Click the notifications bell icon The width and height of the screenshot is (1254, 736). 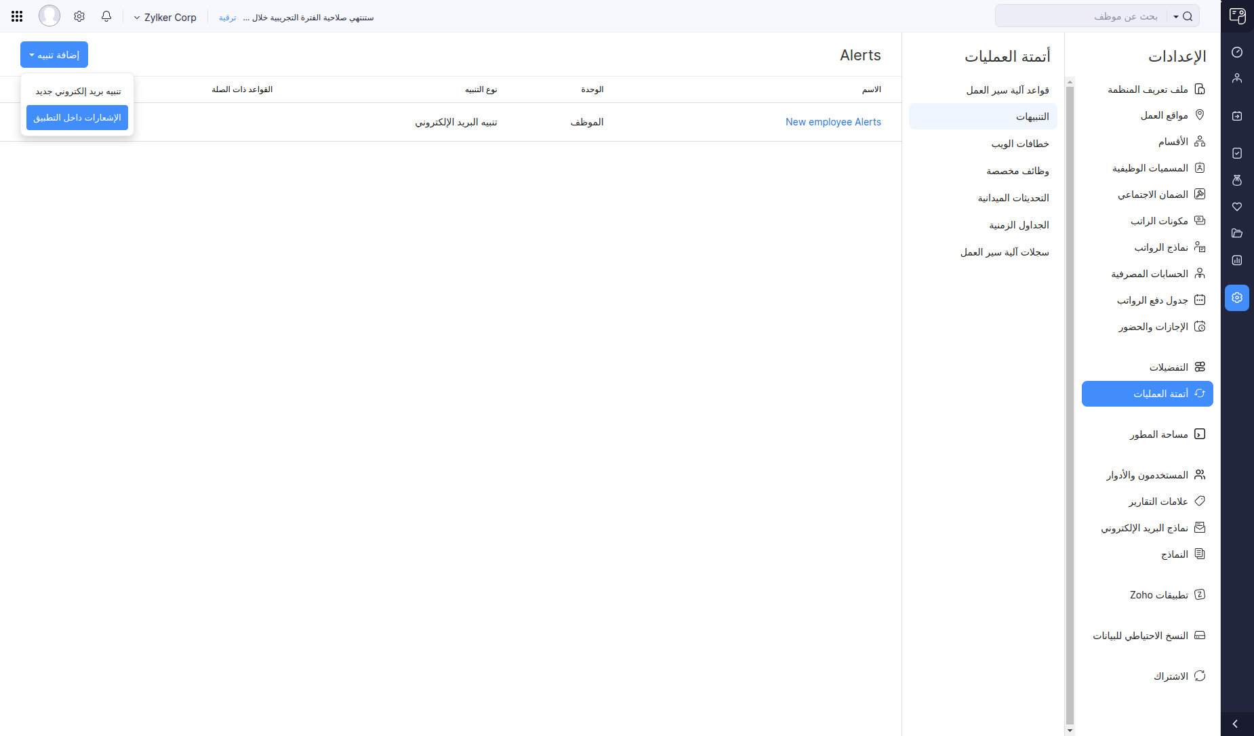point(106,16)
